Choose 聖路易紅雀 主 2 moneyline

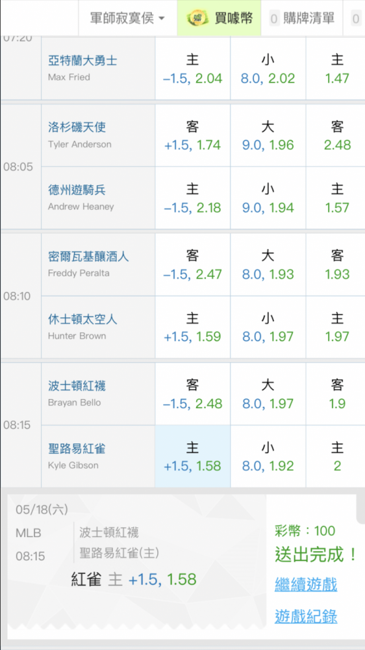(337, 456)
